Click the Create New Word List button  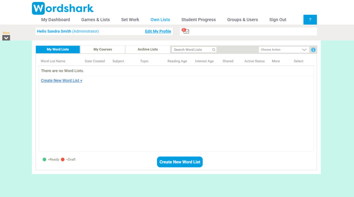point(180,162)
